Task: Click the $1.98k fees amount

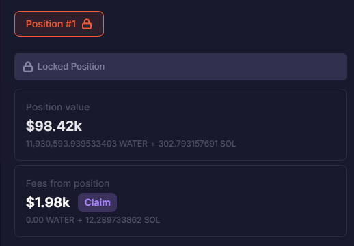Action: pyautogui.click(x=48, y=202)
